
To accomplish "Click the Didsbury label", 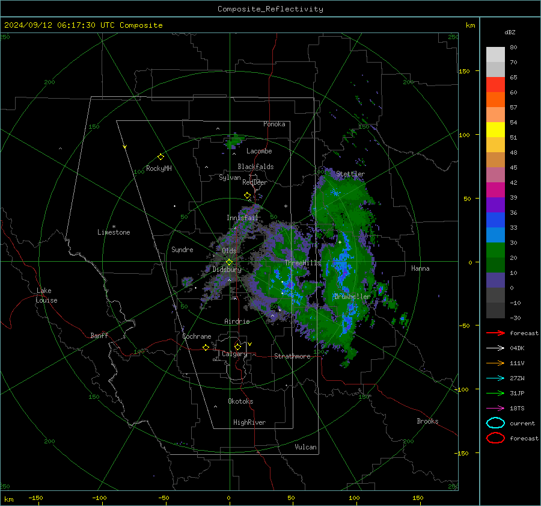I will click(227, 270).
